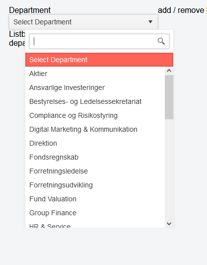Select Aktier from the list

point(95,74)
